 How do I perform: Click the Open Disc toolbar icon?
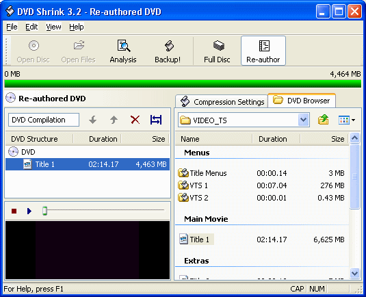coord(34,46)
